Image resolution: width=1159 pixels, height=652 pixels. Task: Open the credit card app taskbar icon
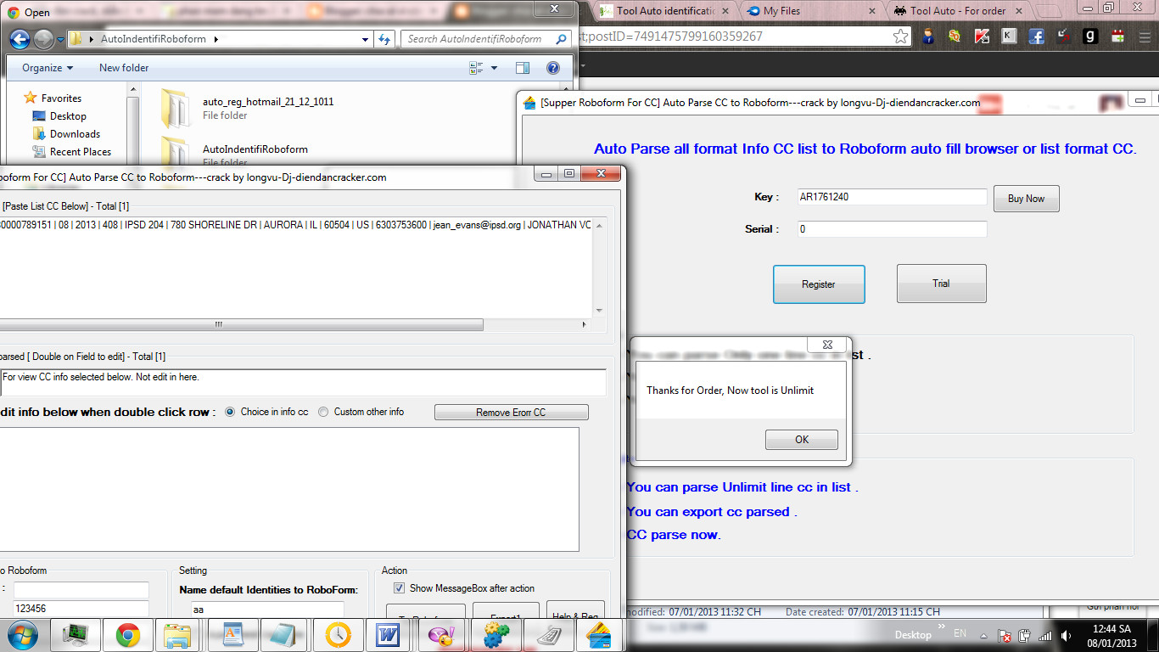(599, 634)
